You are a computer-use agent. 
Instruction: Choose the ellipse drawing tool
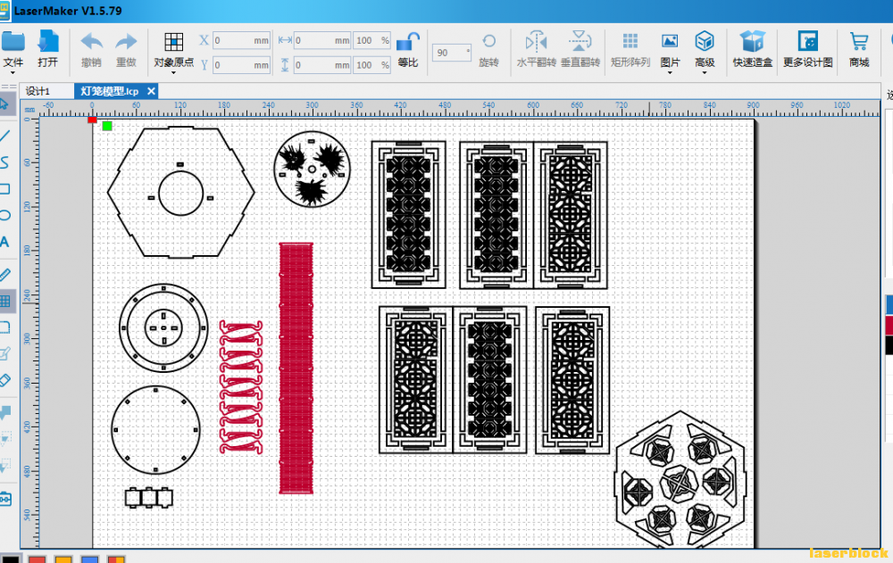pos(5,215)
